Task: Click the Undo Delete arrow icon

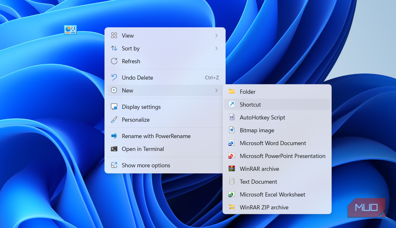Action: 114,77
